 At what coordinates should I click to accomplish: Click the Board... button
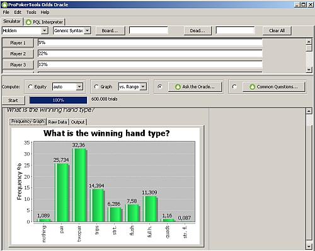coord(110,31)
